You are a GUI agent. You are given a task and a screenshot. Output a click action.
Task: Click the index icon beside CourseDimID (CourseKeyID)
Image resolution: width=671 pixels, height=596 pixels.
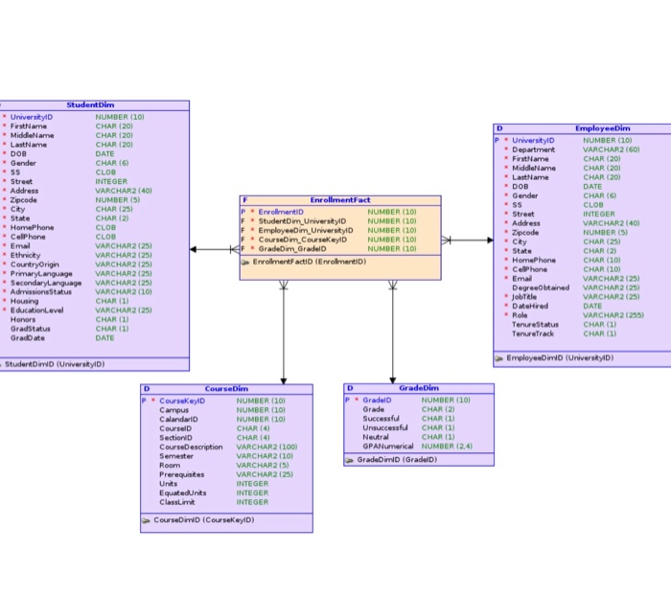[146, 520]
